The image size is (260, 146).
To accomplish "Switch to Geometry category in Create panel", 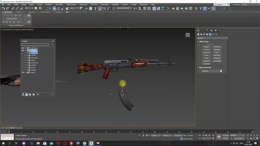I will pyautogui.click(x=198, y=34).
